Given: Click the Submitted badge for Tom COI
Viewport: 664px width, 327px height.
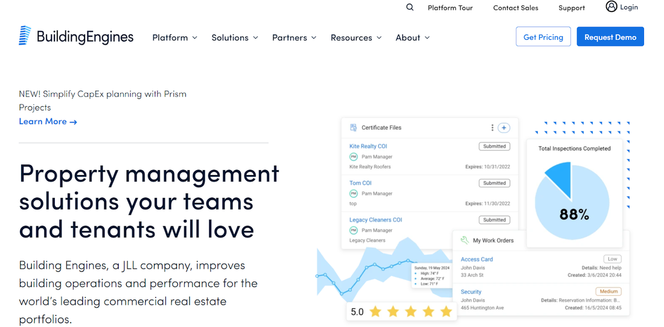Looking at the screenshot, I should coord(494,183).
